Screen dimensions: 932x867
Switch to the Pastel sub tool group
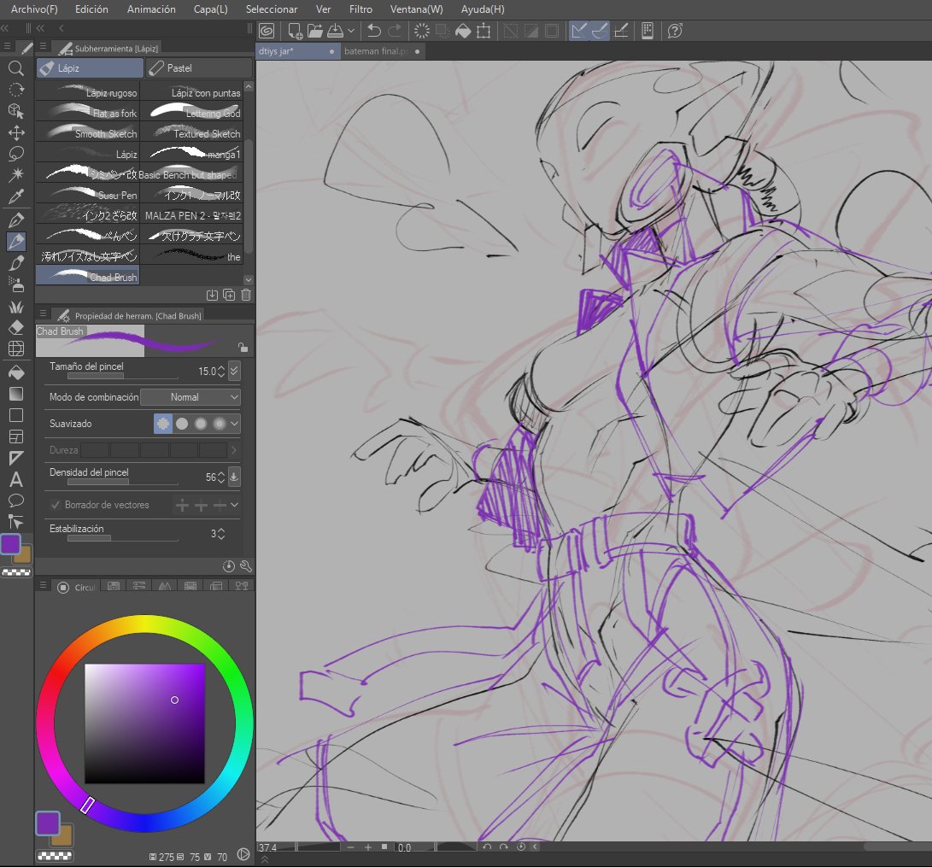[198, 68]
